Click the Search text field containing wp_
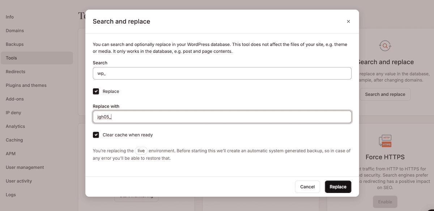This screenshot has height=211, width=434. tap(222, 73)
